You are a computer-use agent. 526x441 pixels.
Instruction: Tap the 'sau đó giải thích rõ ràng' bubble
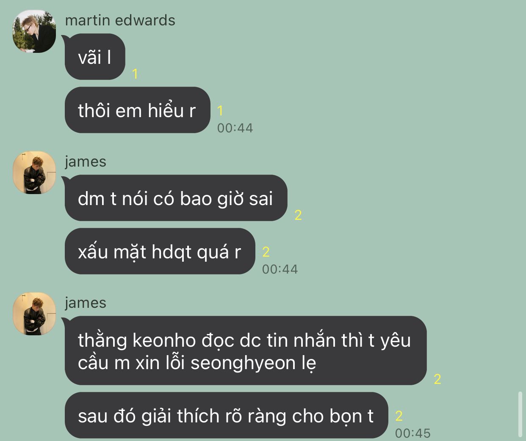[226, 415]
